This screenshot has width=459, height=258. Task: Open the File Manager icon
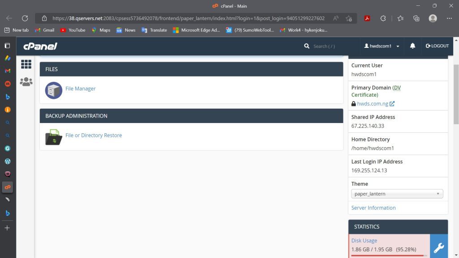54,90
